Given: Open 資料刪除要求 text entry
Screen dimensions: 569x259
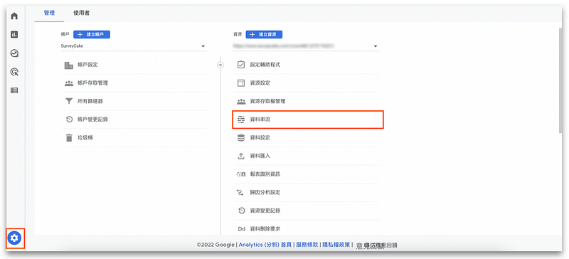Looking at the screenshot, I should [265, 229].
